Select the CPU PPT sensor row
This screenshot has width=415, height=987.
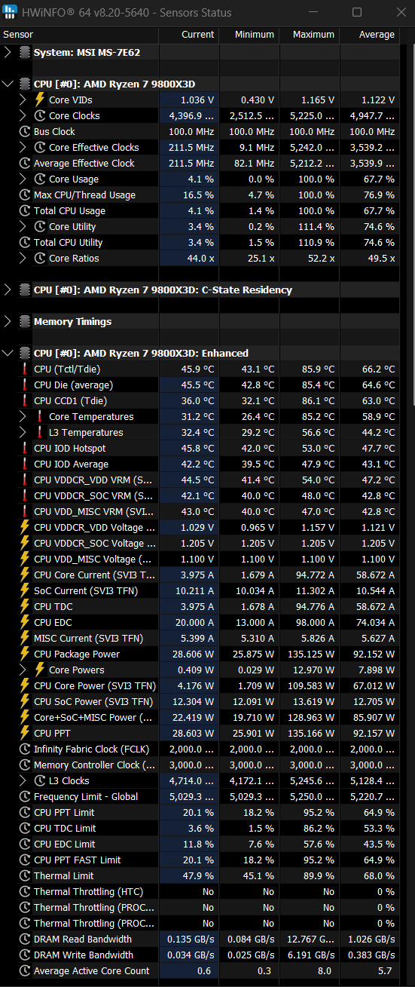tap(207, 733)
